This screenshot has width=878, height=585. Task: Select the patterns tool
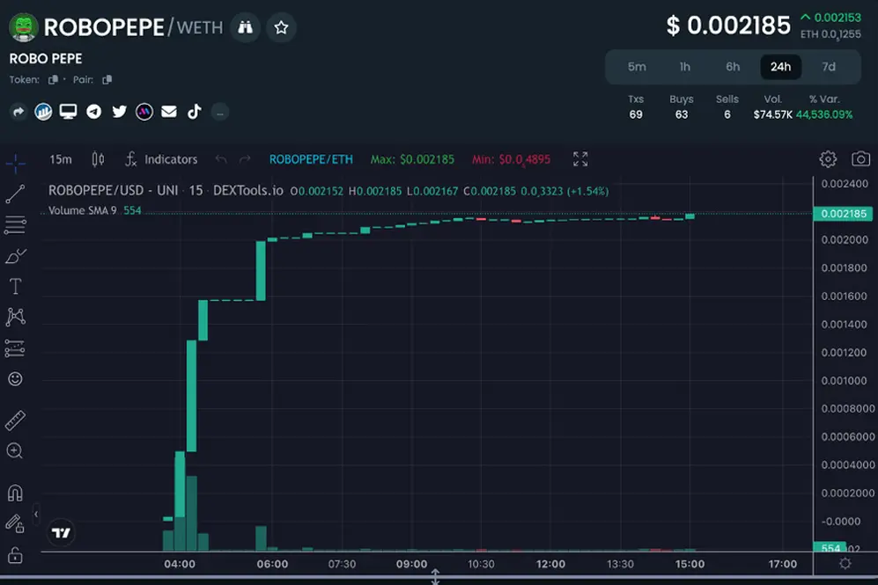(15, 317)
